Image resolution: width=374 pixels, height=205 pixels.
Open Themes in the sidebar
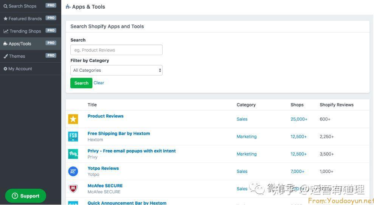(31, 56)
